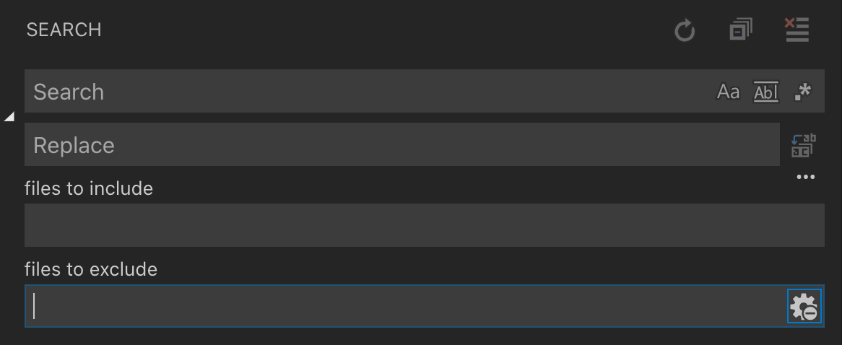Toggle use exclude settings gear icon
The height and width of the screenshot is (345, 842).
pyautogui.click(x=804, y=307)
